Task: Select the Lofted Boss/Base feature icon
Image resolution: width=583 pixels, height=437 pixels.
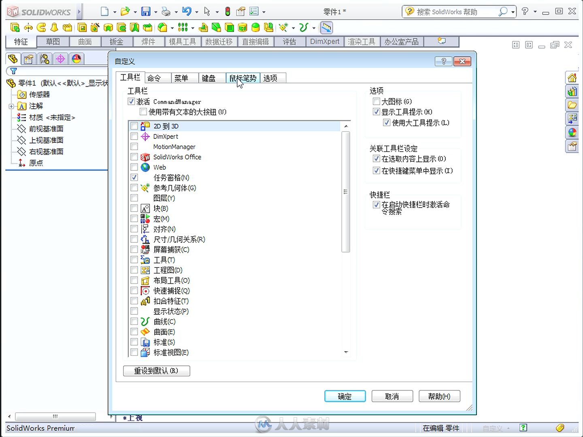Action: [54, 28]
